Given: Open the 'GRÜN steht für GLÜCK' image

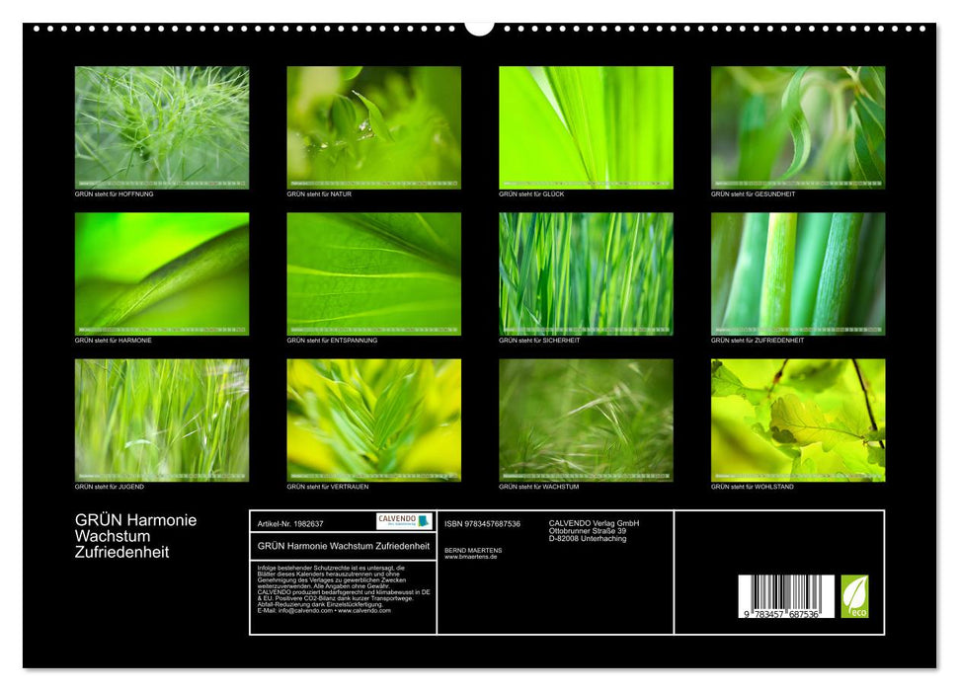Looking at the screenshot, I should click(x=586, y=127).
